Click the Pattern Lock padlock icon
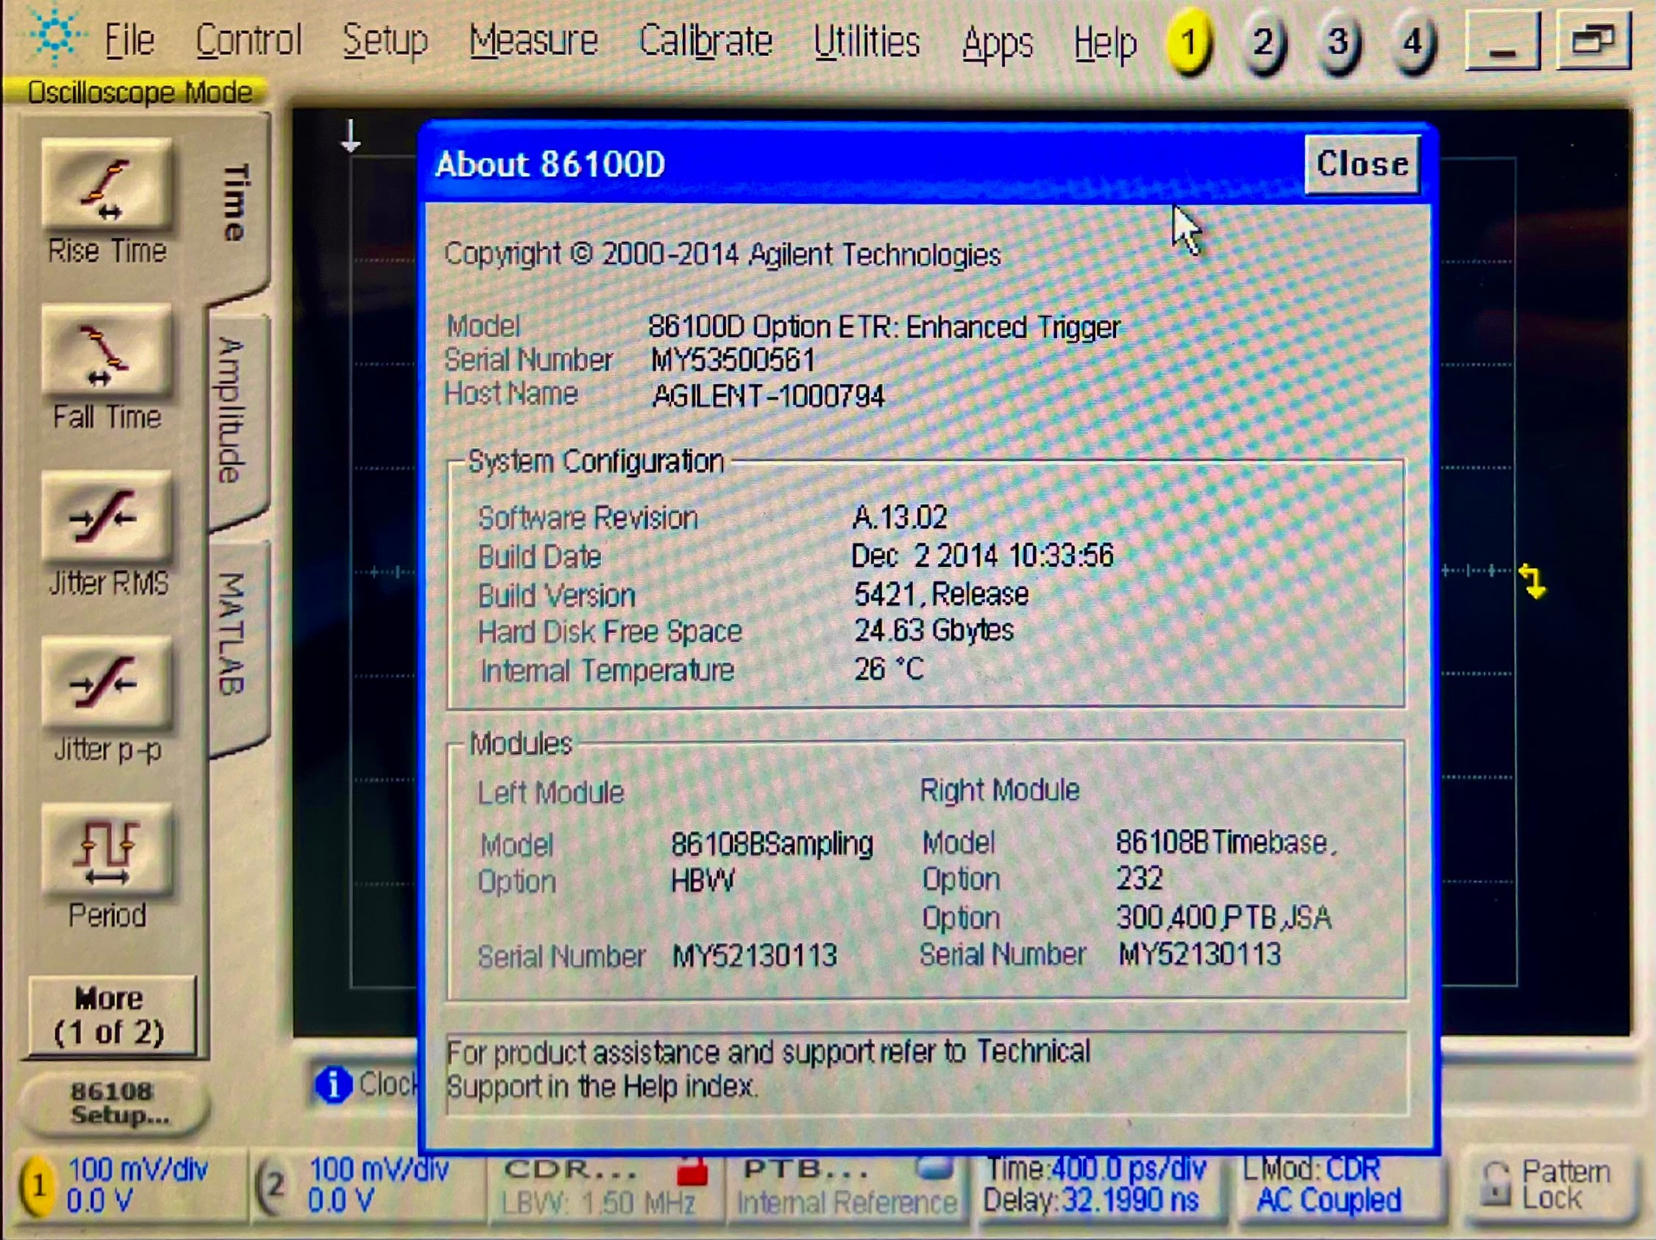This screenshot has width=1656, height=1240. tap(1496, 1185)
